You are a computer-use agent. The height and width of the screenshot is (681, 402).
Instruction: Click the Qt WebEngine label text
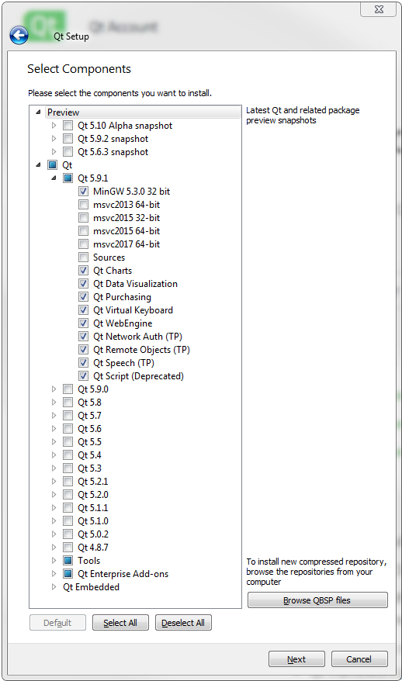click(x=123, y=323)
